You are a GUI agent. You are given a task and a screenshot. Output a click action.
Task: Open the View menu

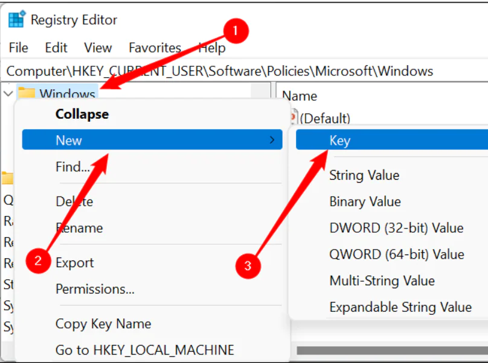97,48
